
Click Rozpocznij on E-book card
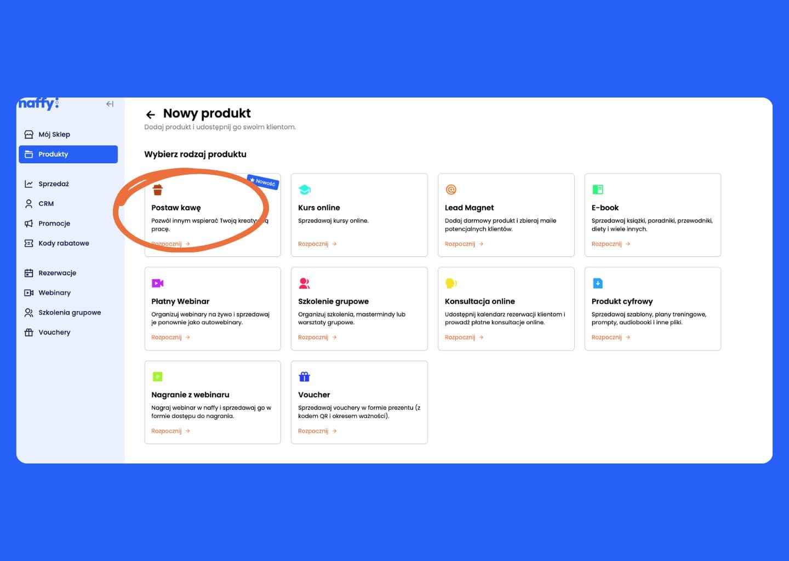pos(611,244)
